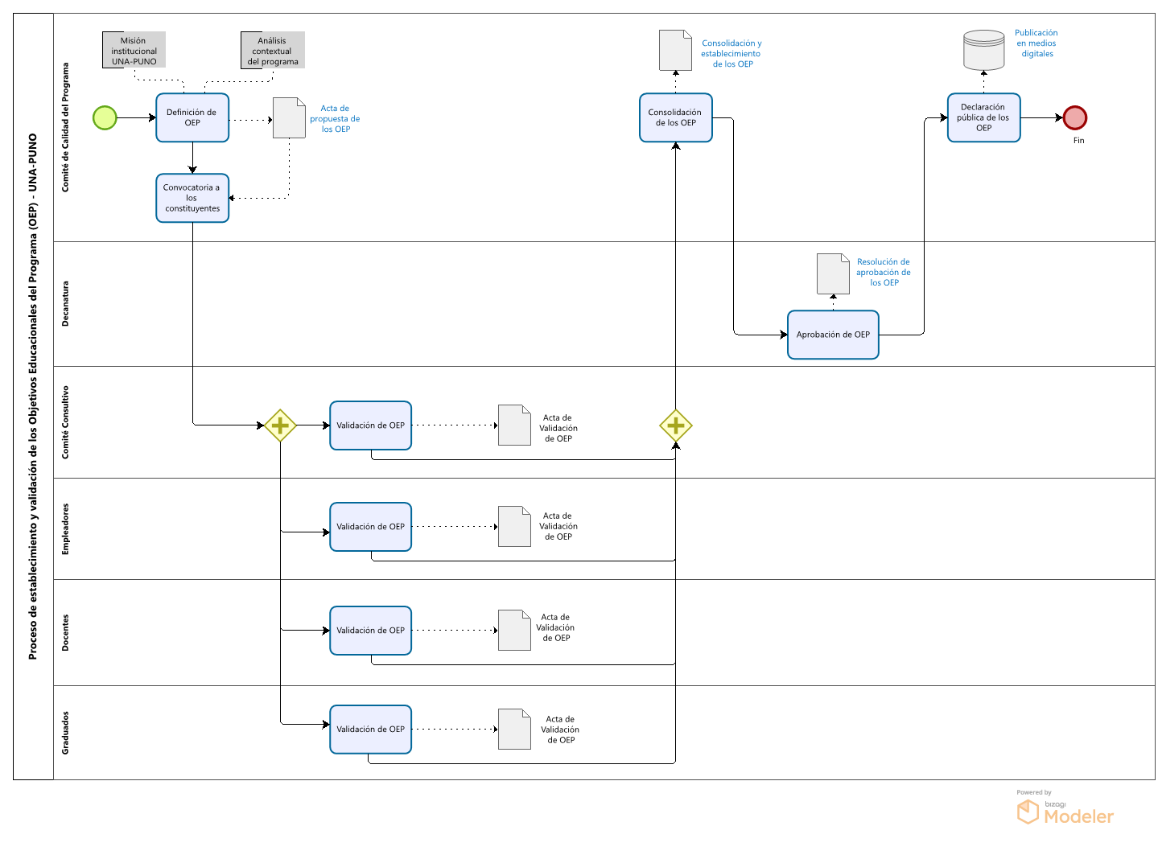Click the Análisis contextual del programa annotation
1158x855 pixels.
(x=273, y=50)
